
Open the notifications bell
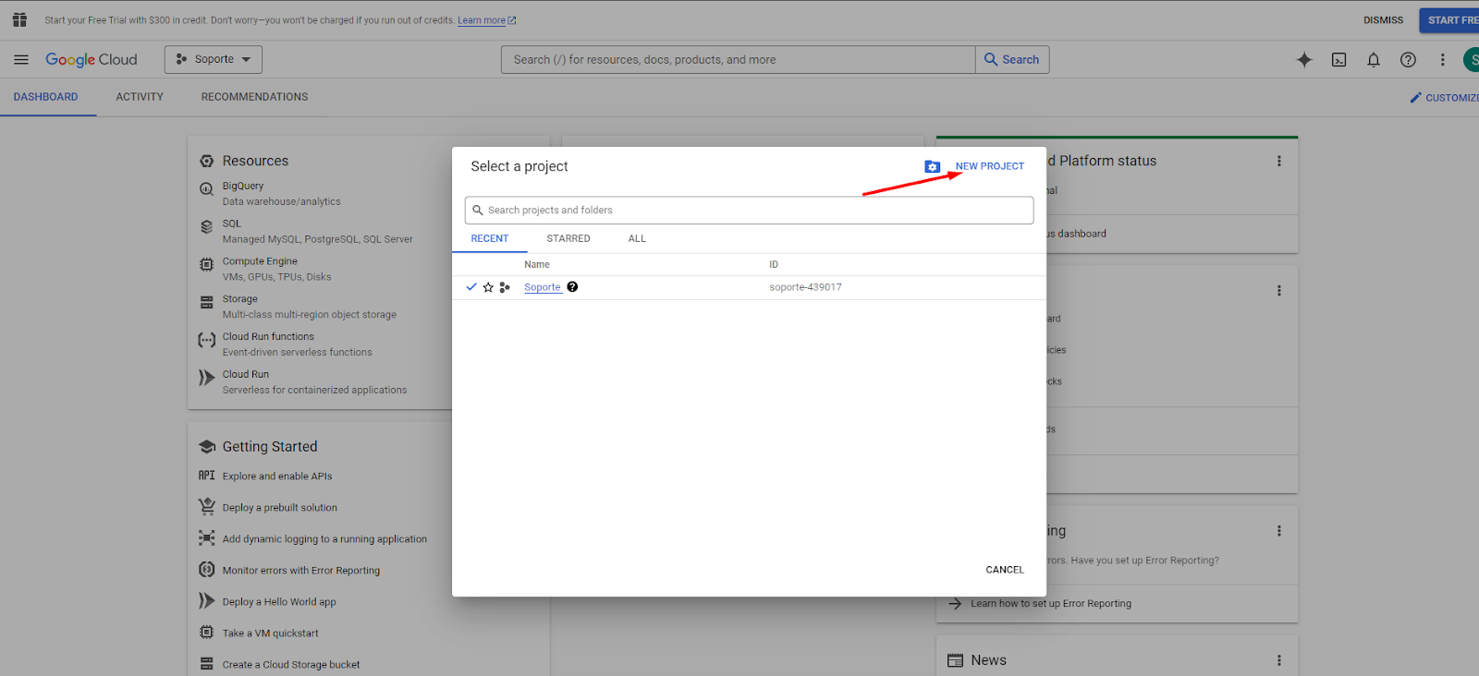1374,60
